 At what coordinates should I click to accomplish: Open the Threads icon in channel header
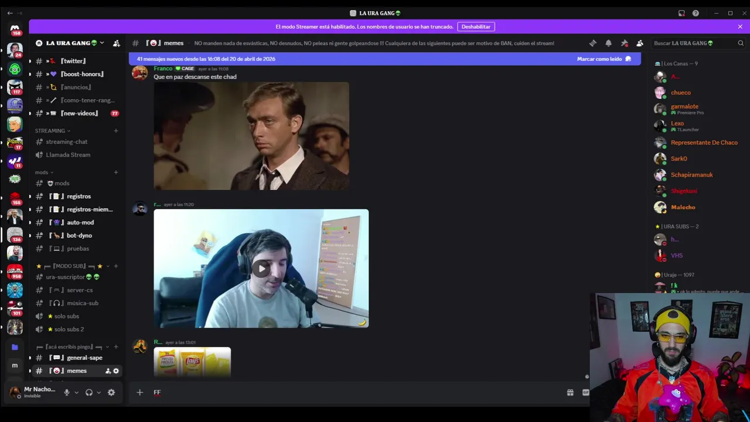coord(593,43)
